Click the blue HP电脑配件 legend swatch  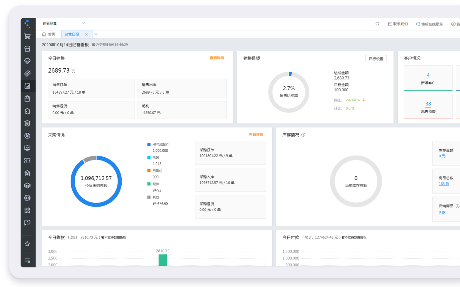[x=149, y=144]
